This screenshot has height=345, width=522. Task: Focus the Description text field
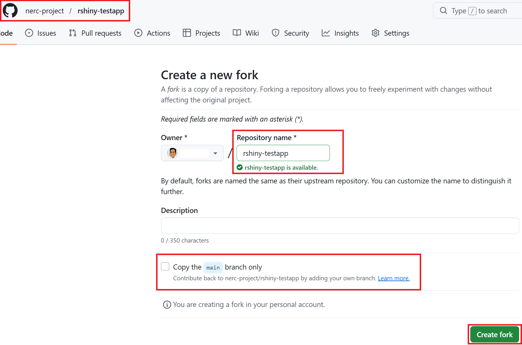coord(340,225)
